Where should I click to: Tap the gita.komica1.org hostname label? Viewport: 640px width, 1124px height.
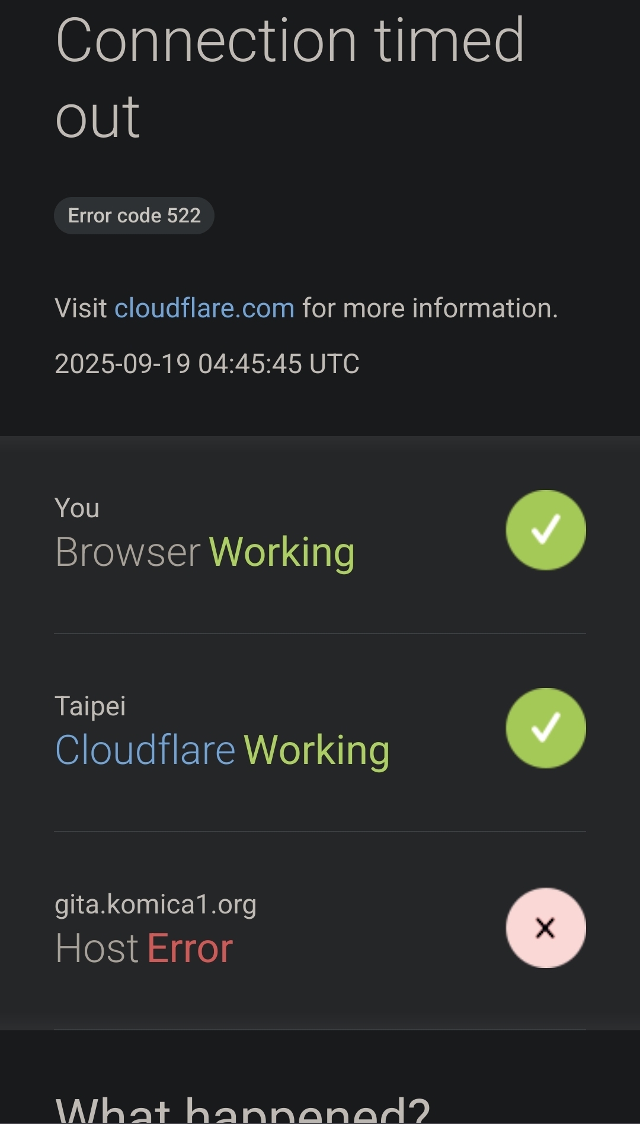pyautogui.click(x=155, y=905)
